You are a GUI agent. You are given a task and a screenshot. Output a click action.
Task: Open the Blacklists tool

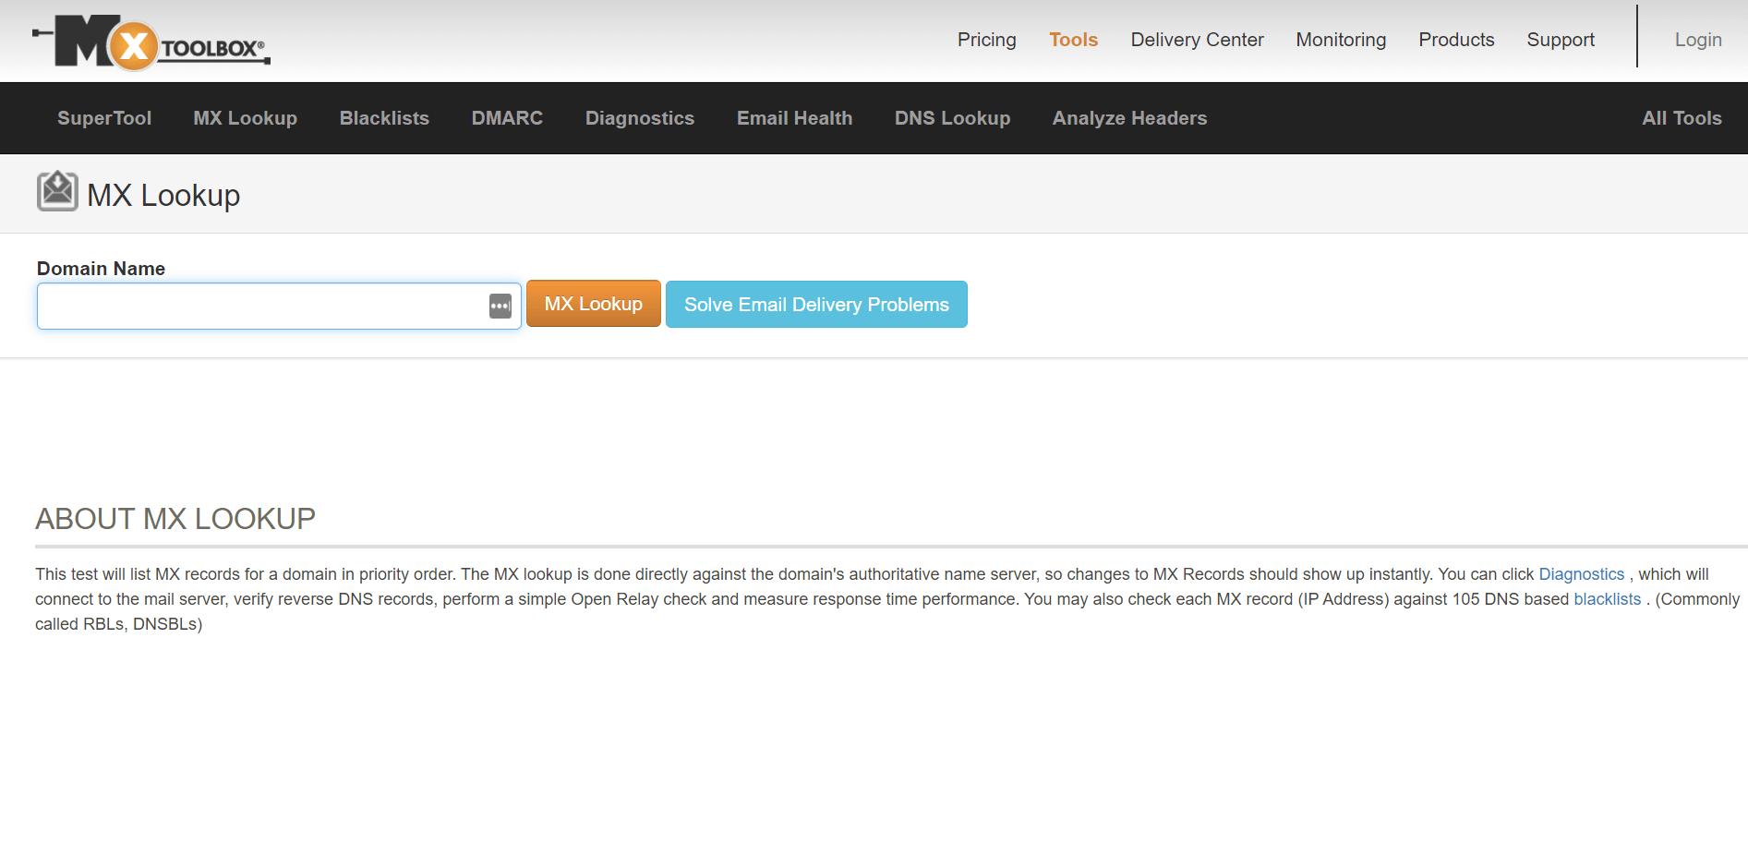pos(383,118)
